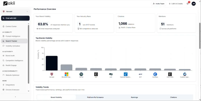Click the ACT logo under the chart
The width and height of the screenshot is (201, 101).
point(140,74)
